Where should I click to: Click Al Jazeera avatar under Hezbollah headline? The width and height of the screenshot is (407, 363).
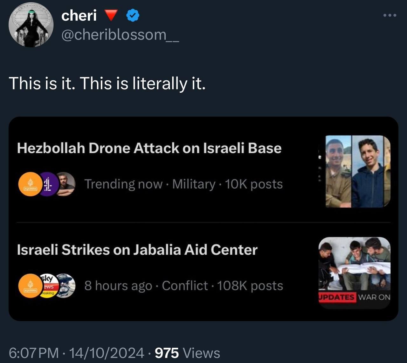coord(31,184)
